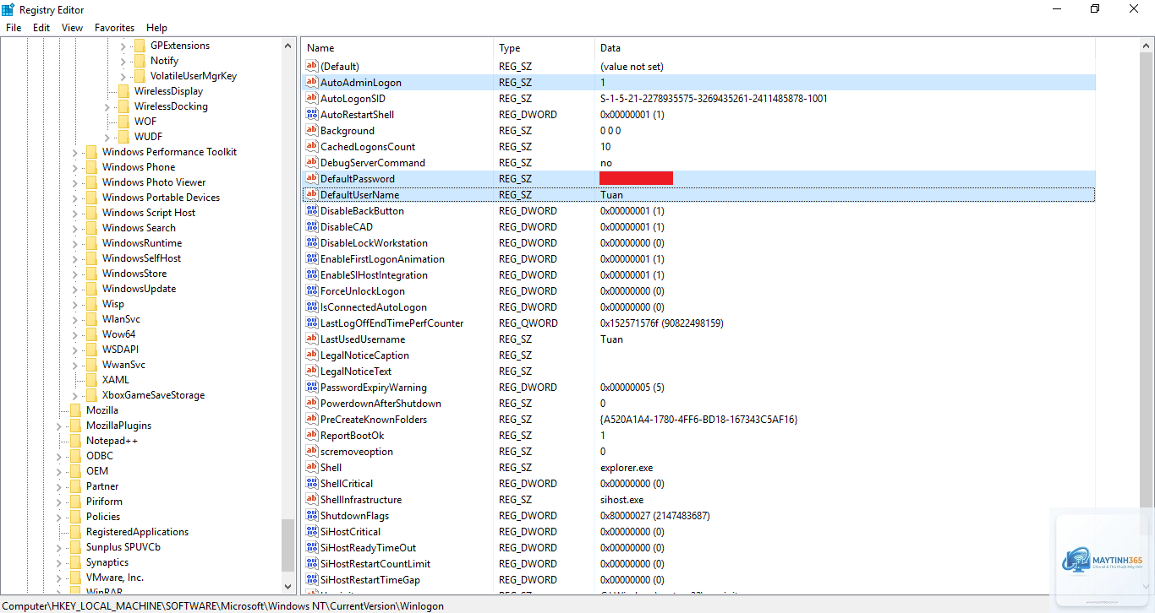Viewport: 1155px width, 613px height.
Task: Click the Registry Editor title bar icon
Action: pos(8,9)
